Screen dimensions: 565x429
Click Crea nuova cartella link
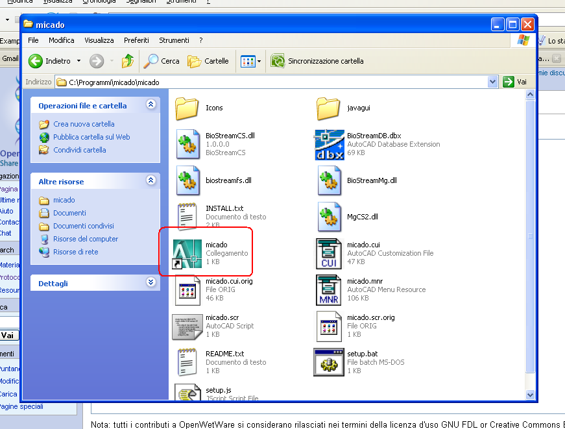coord(84,124)
